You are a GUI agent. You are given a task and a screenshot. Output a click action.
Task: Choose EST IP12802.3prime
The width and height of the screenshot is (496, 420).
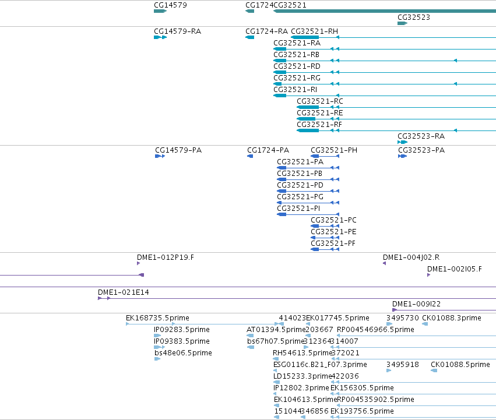coord(301,388)
